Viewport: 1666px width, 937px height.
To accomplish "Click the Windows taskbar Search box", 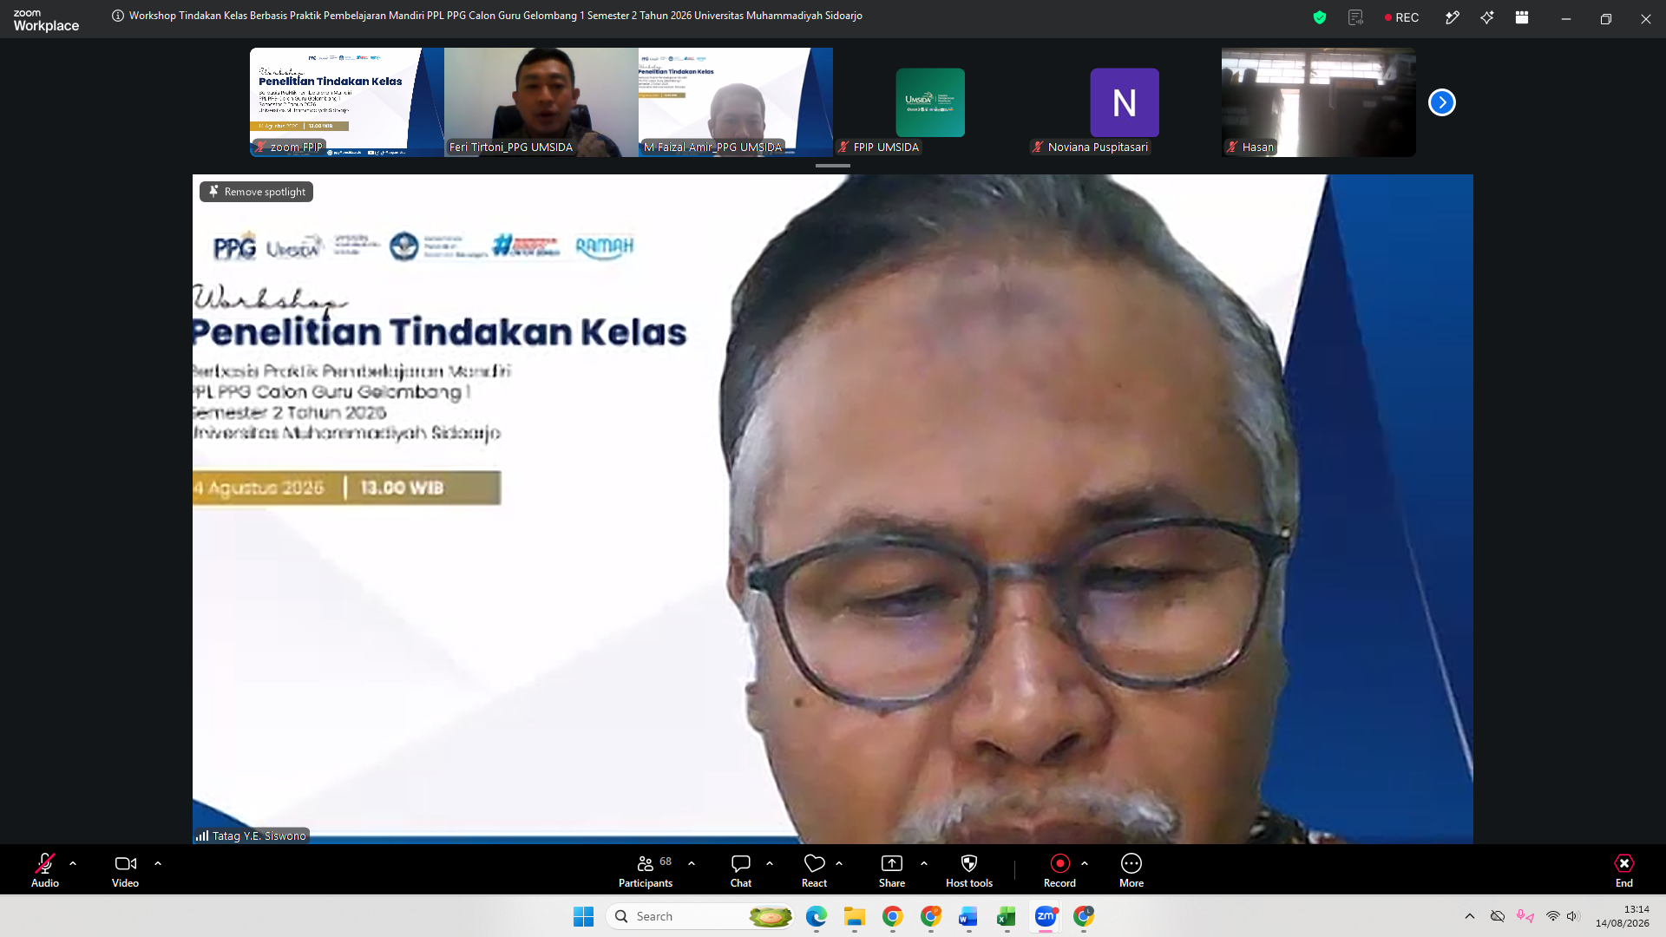I will click(x=700, y=916).
